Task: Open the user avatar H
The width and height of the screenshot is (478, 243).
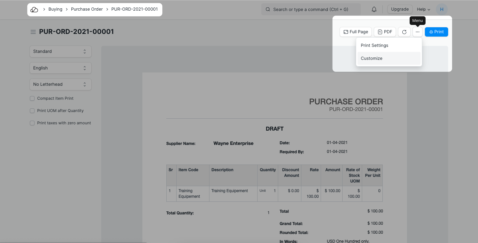Action: pyautogui.click(x=441, y=9)
